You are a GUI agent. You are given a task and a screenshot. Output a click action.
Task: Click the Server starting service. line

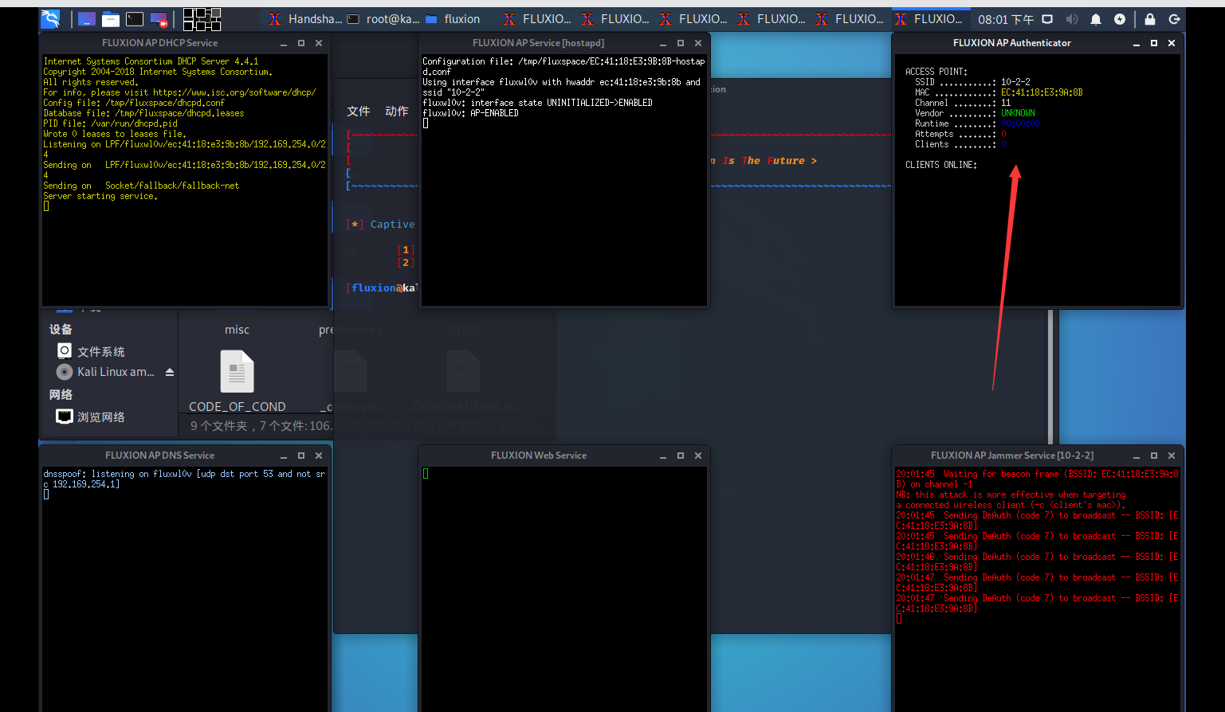click(x=100, y=196)
